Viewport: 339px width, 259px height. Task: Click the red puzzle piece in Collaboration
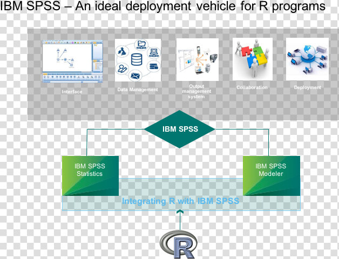point(247,52)
